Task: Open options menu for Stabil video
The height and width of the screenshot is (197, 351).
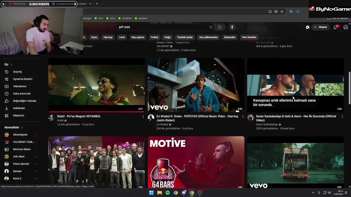Action: pos(143,117)
